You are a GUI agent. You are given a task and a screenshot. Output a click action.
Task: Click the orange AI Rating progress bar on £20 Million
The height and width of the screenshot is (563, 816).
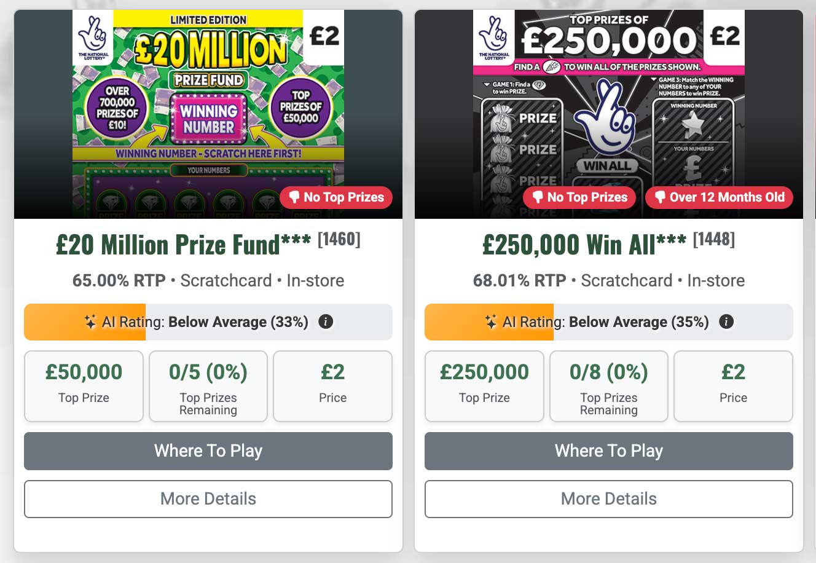point(84,321)
